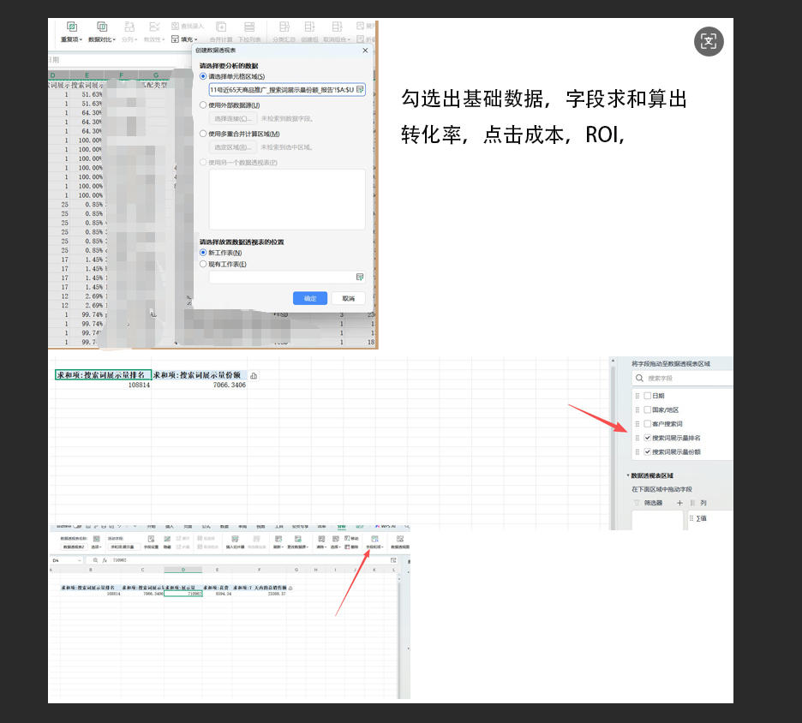Click the 搜索字段 search input box
This screenshot has width=802, height=723.
point(685,378)
